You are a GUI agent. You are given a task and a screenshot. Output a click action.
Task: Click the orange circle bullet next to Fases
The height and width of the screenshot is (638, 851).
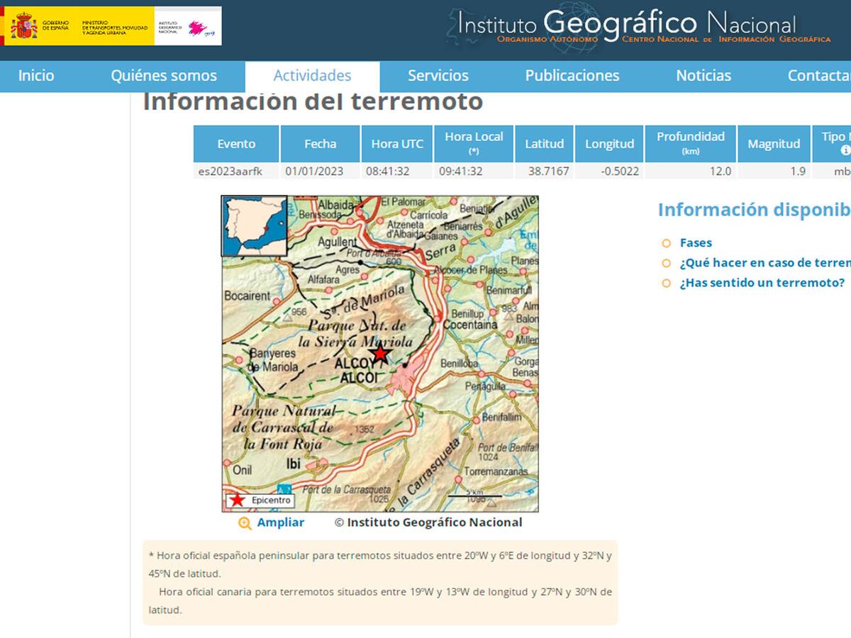[x=665, y=243]
